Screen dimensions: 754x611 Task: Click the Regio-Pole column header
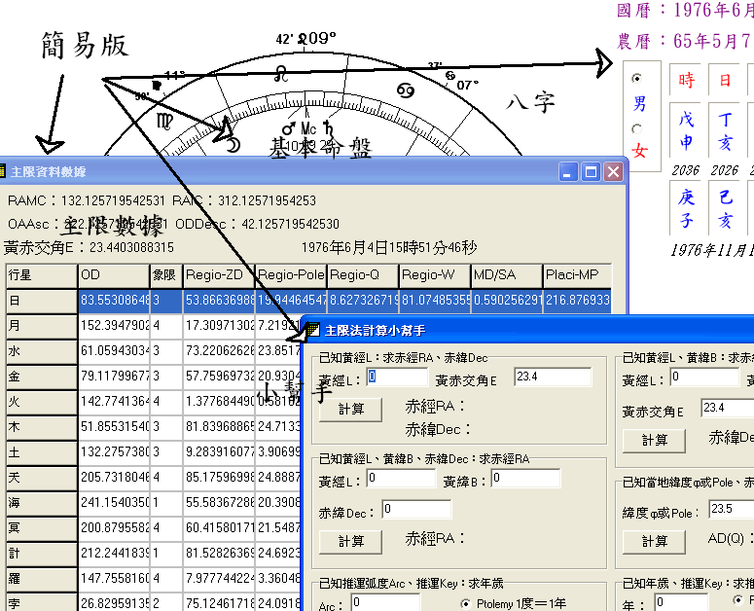pyautogui.click(x=291, y=275)
